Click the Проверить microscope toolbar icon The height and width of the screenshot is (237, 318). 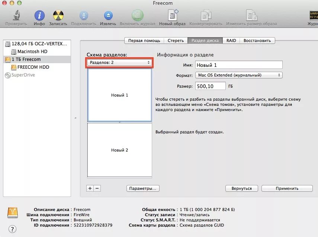tap(16, 15)
